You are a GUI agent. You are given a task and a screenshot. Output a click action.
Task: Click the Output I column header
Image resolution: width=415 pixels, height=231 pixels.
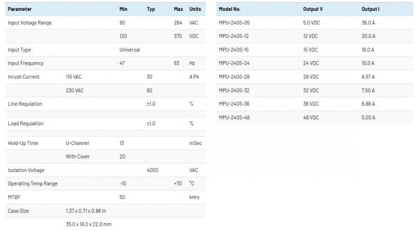click(371, 9)
